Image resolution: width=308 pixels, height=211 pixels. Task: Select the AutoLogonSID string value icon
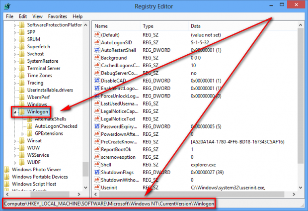(97, 42)
